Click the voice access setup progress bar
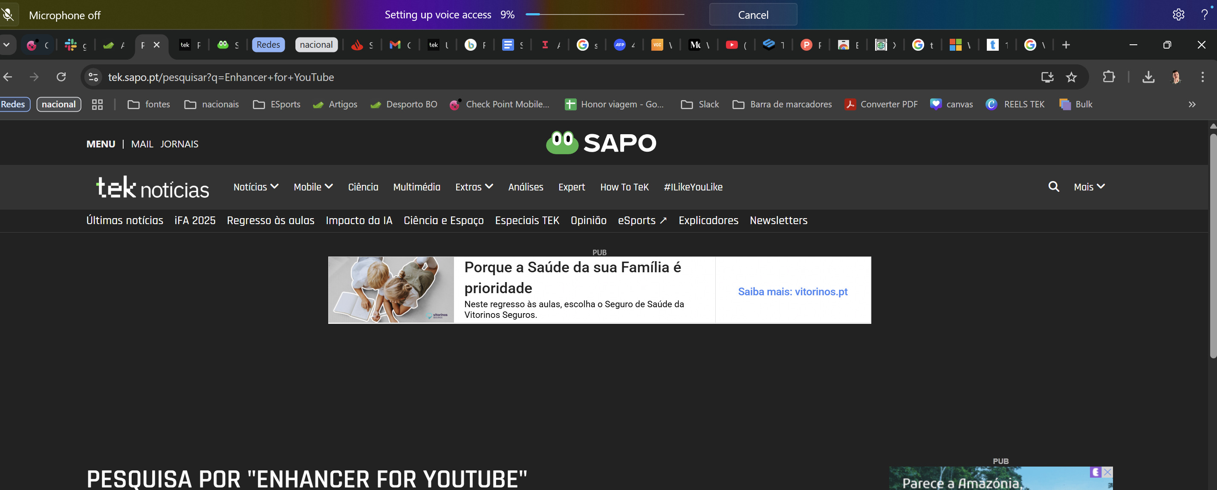Viewport: 1217px width, 490px height. coord(604,14)
